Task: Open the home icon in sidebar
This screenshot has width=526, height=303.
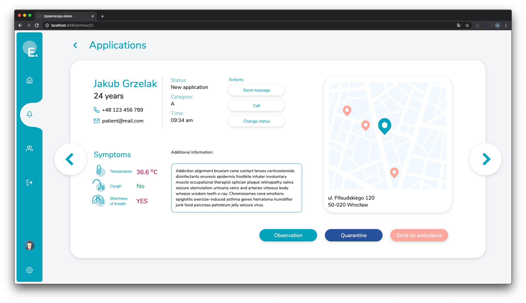Action: pyautogui.click(x=30, y=80)
